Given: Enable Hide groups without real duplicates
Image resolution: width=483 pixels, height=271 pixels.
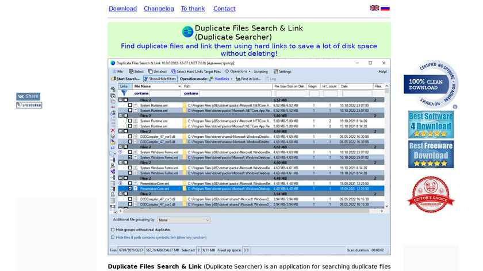Looking at the screenshot, I should (x=113, y=230).
